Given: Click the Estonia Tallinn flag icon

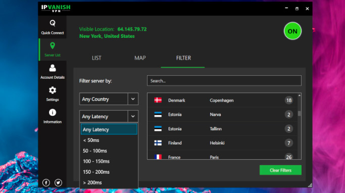Looking at the screenshot, I should [x=158, y=129].
